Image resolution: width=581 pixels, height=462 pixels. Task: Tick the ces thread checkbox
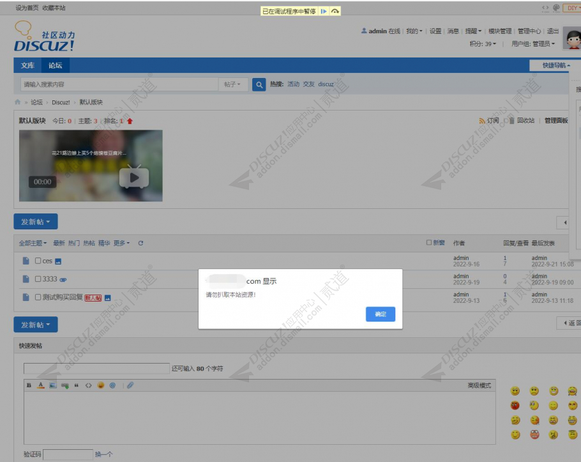click(38, 261)
